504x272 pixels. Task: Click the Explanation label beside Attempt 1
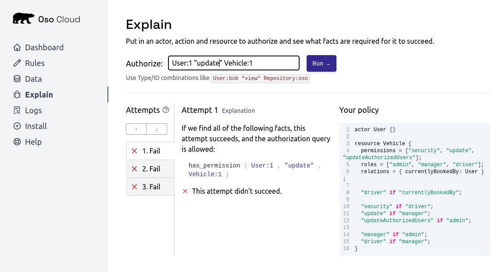pos(238,111)
